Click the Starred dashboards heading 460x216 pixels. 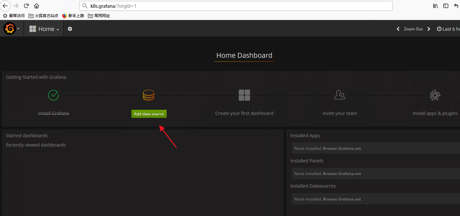tap(27, 136)
